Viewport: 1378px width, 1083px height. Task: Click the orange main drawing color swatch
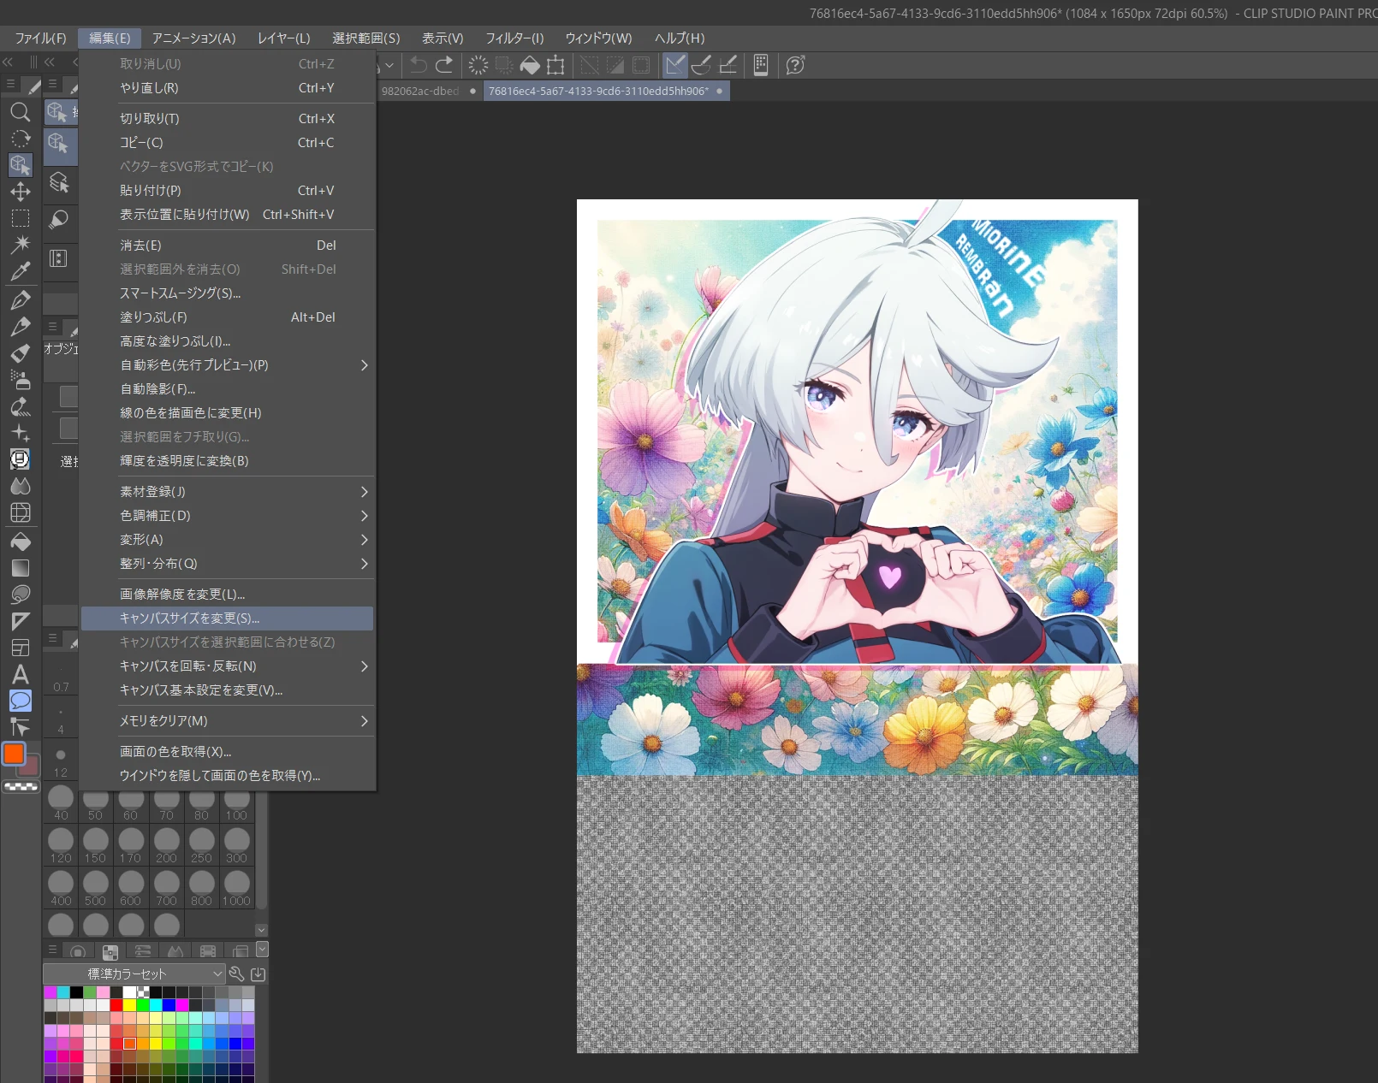pyautogui.click(x=15, y=754)
